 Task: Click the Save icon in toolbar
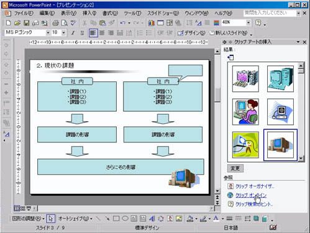pos(26,22)
